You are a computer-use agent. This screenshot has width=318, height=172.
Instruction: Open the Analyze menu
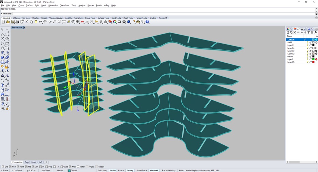click(x=82, y=5)
